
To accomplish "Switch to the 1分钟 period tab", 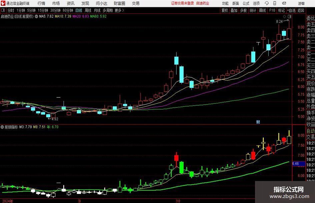I will [21, 10].
